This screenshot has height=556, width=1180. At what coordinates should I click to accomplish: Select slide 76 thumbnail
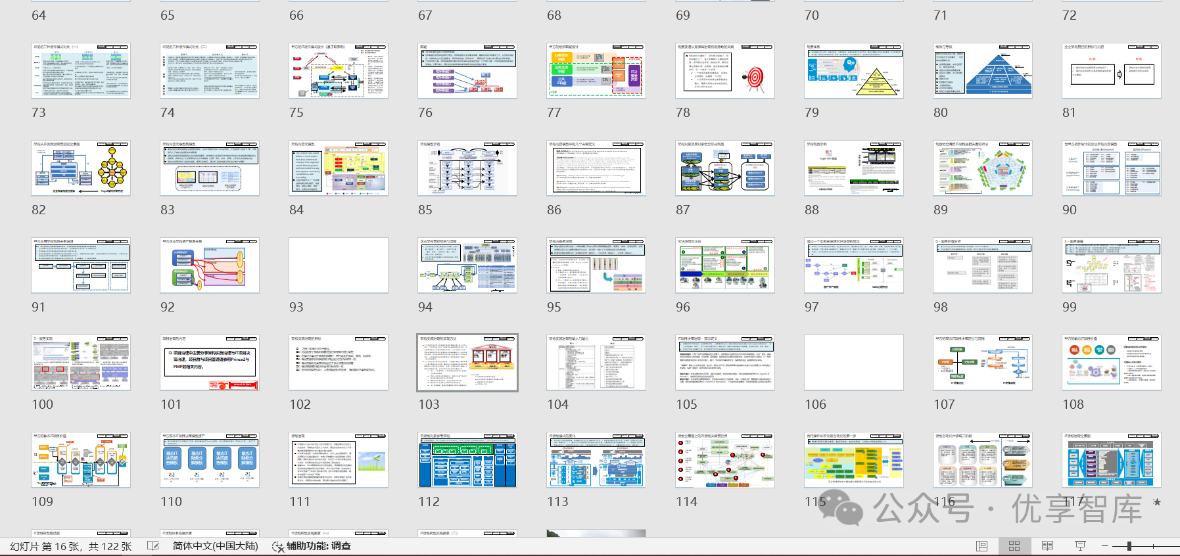467,71
